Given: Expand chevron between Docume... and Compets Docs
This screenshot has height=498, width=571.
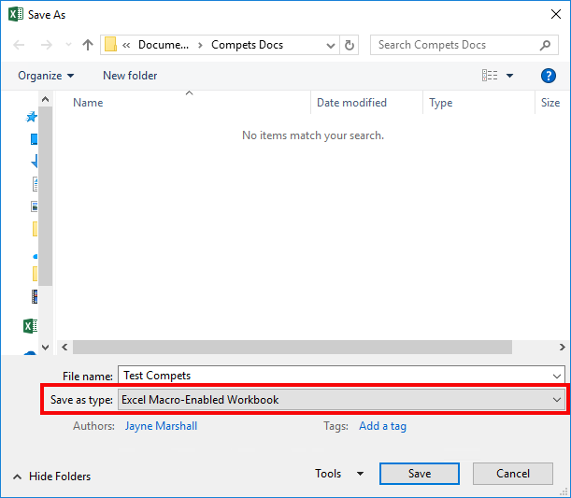Looking at the screenshot, I should (x=200, y=45).
